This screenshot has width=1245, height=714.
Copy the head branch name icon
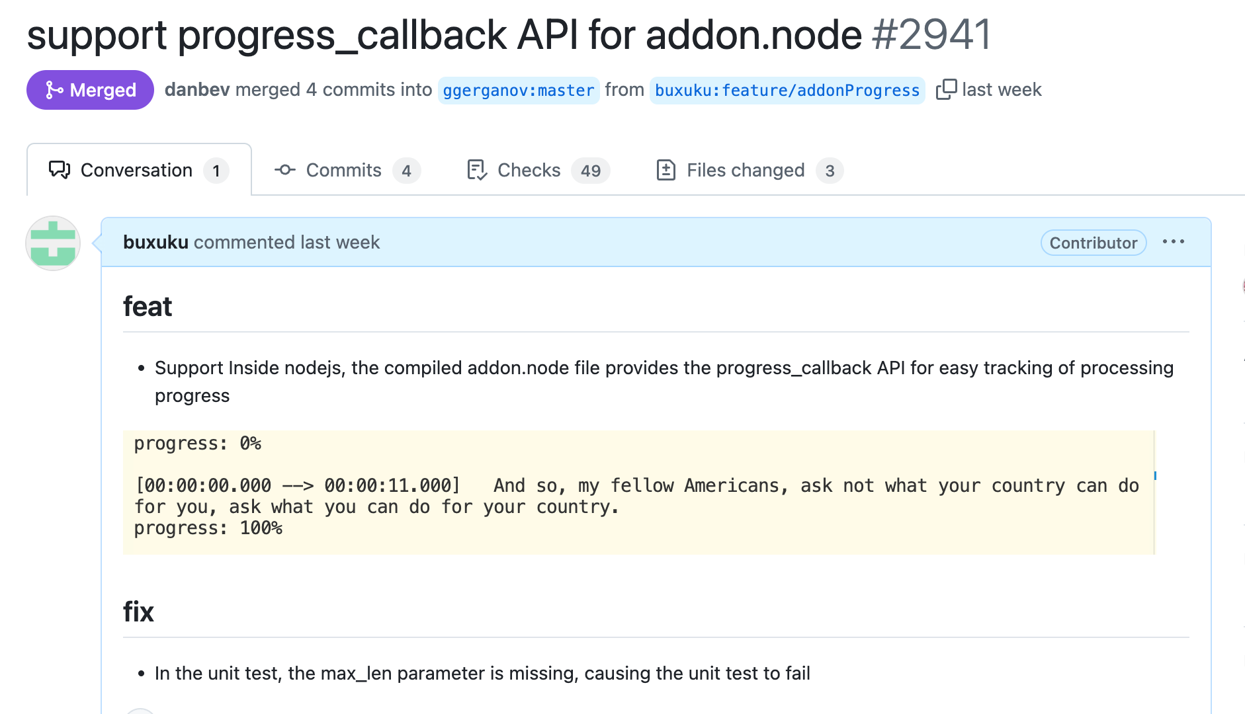coord(946,89)
